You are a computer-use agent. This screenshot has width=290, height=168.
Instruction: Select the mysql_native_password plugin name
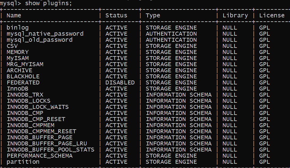click(45, 34)
